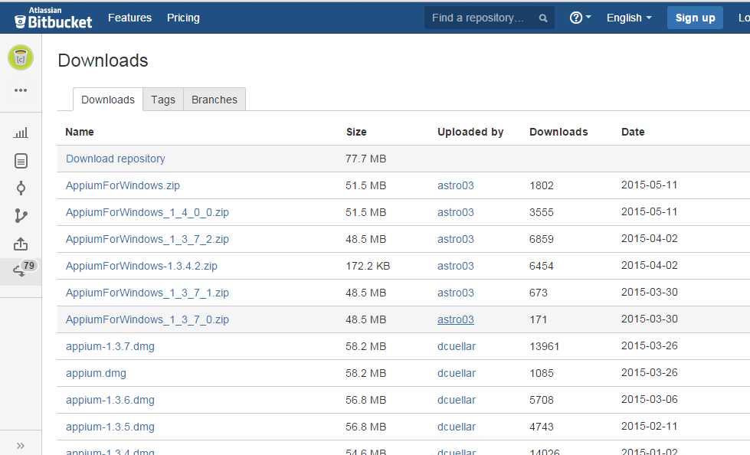The image size is (750, 455).
Task: Click the Date column header
Action: [633, 132]
